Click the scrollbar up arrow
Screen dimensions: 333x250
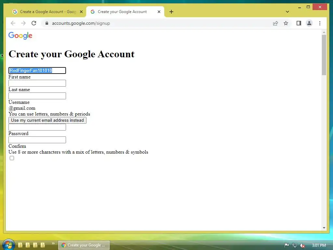(324, 33)
